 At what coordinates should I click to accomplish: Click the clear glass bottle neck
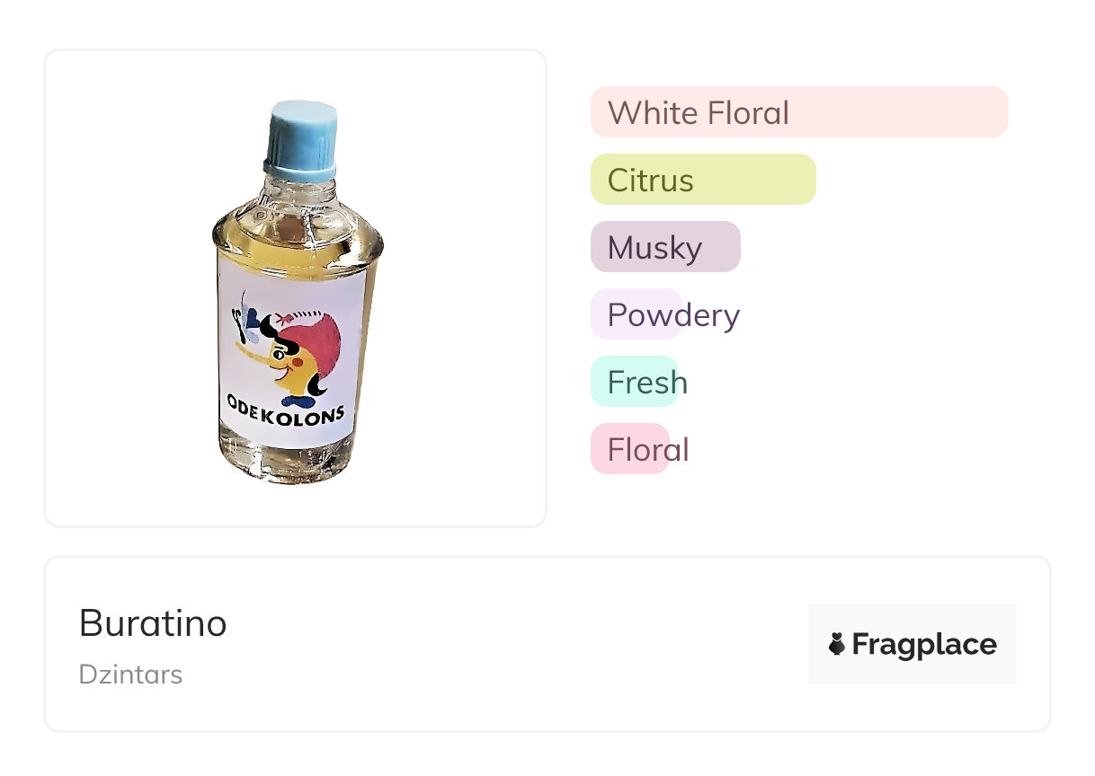click(x=298, y=194)
